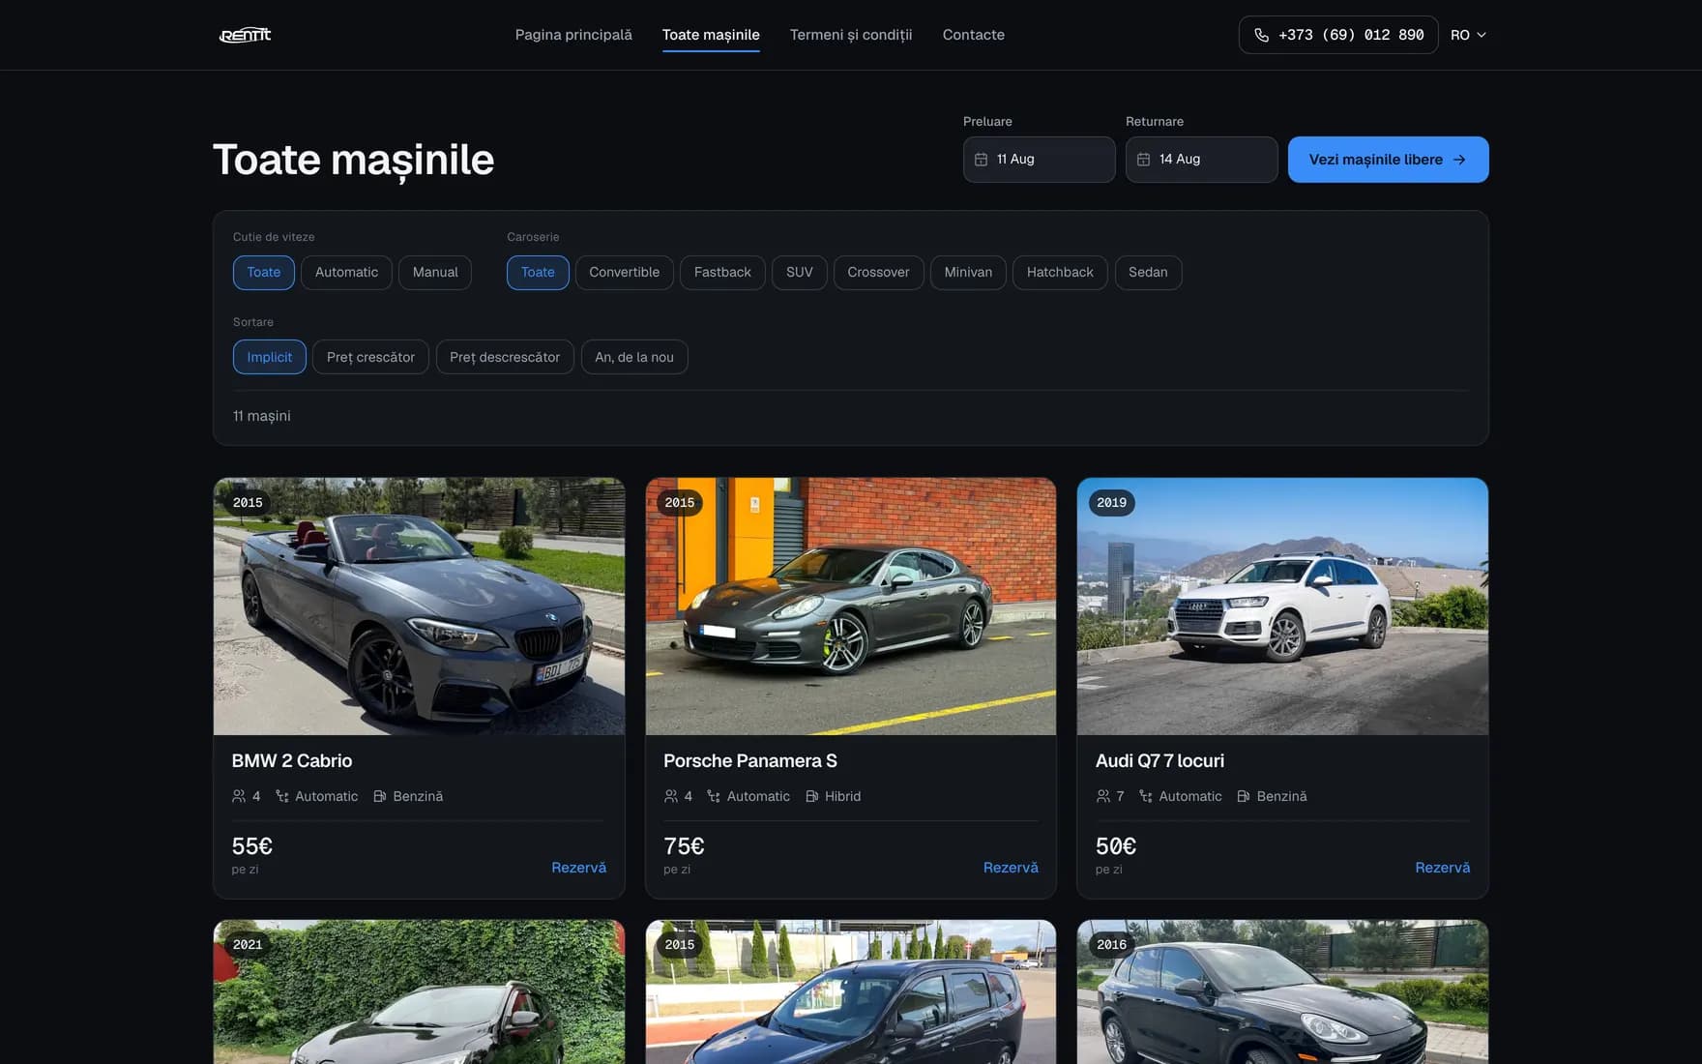Click fuel icon on Audi Q7 card
The image size is (1702, 1064).
[1244, 796]
